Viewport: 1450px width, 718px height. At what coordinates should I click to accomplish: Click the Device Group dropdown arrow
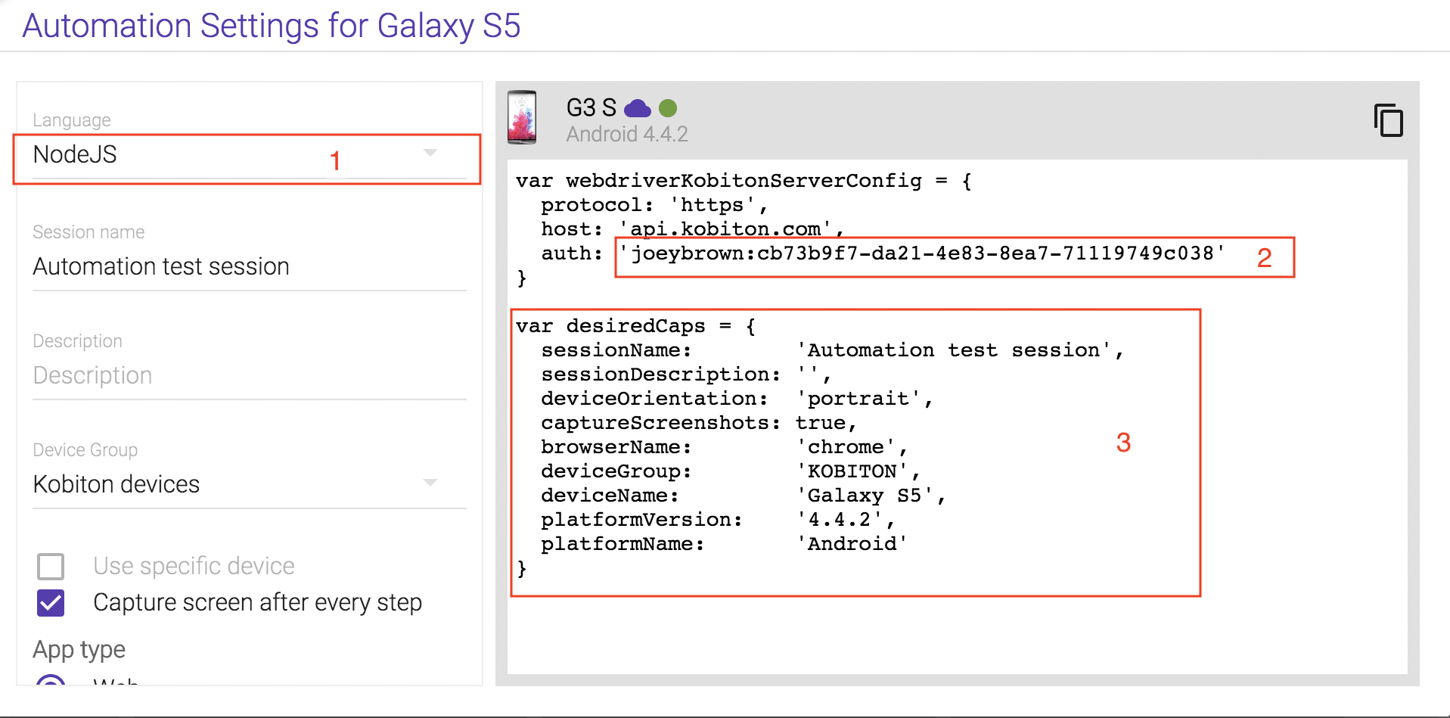(x=430, y=481)
